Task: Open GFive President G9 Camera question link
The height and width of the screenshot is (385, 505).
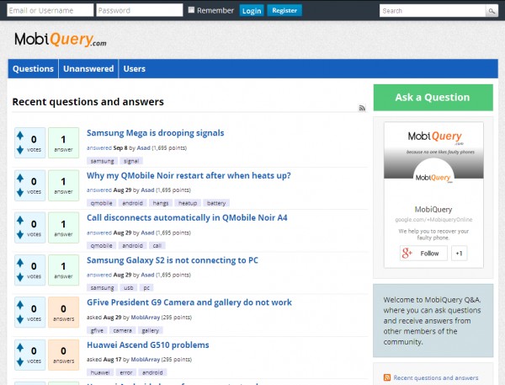Action: tap(189, 302)
